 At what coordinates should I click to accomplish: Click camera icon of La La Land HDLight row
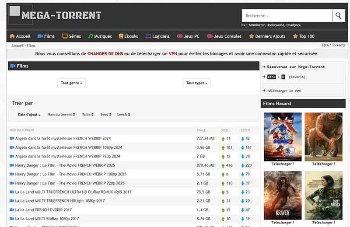[x=12, y=201]
